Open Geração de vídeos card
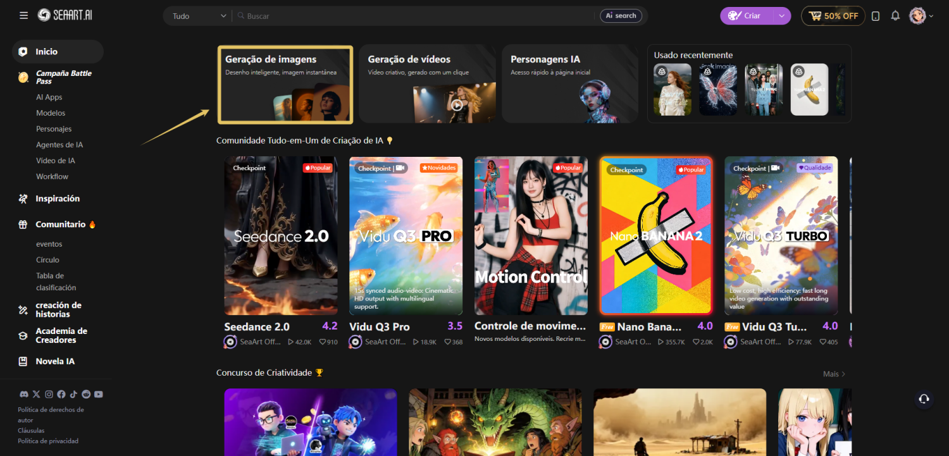The height and width of the screenshot is (456, 949). tap(427, 84)
